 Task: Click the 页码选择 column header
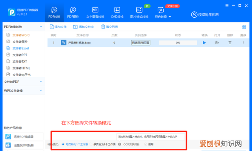point(141,35)
